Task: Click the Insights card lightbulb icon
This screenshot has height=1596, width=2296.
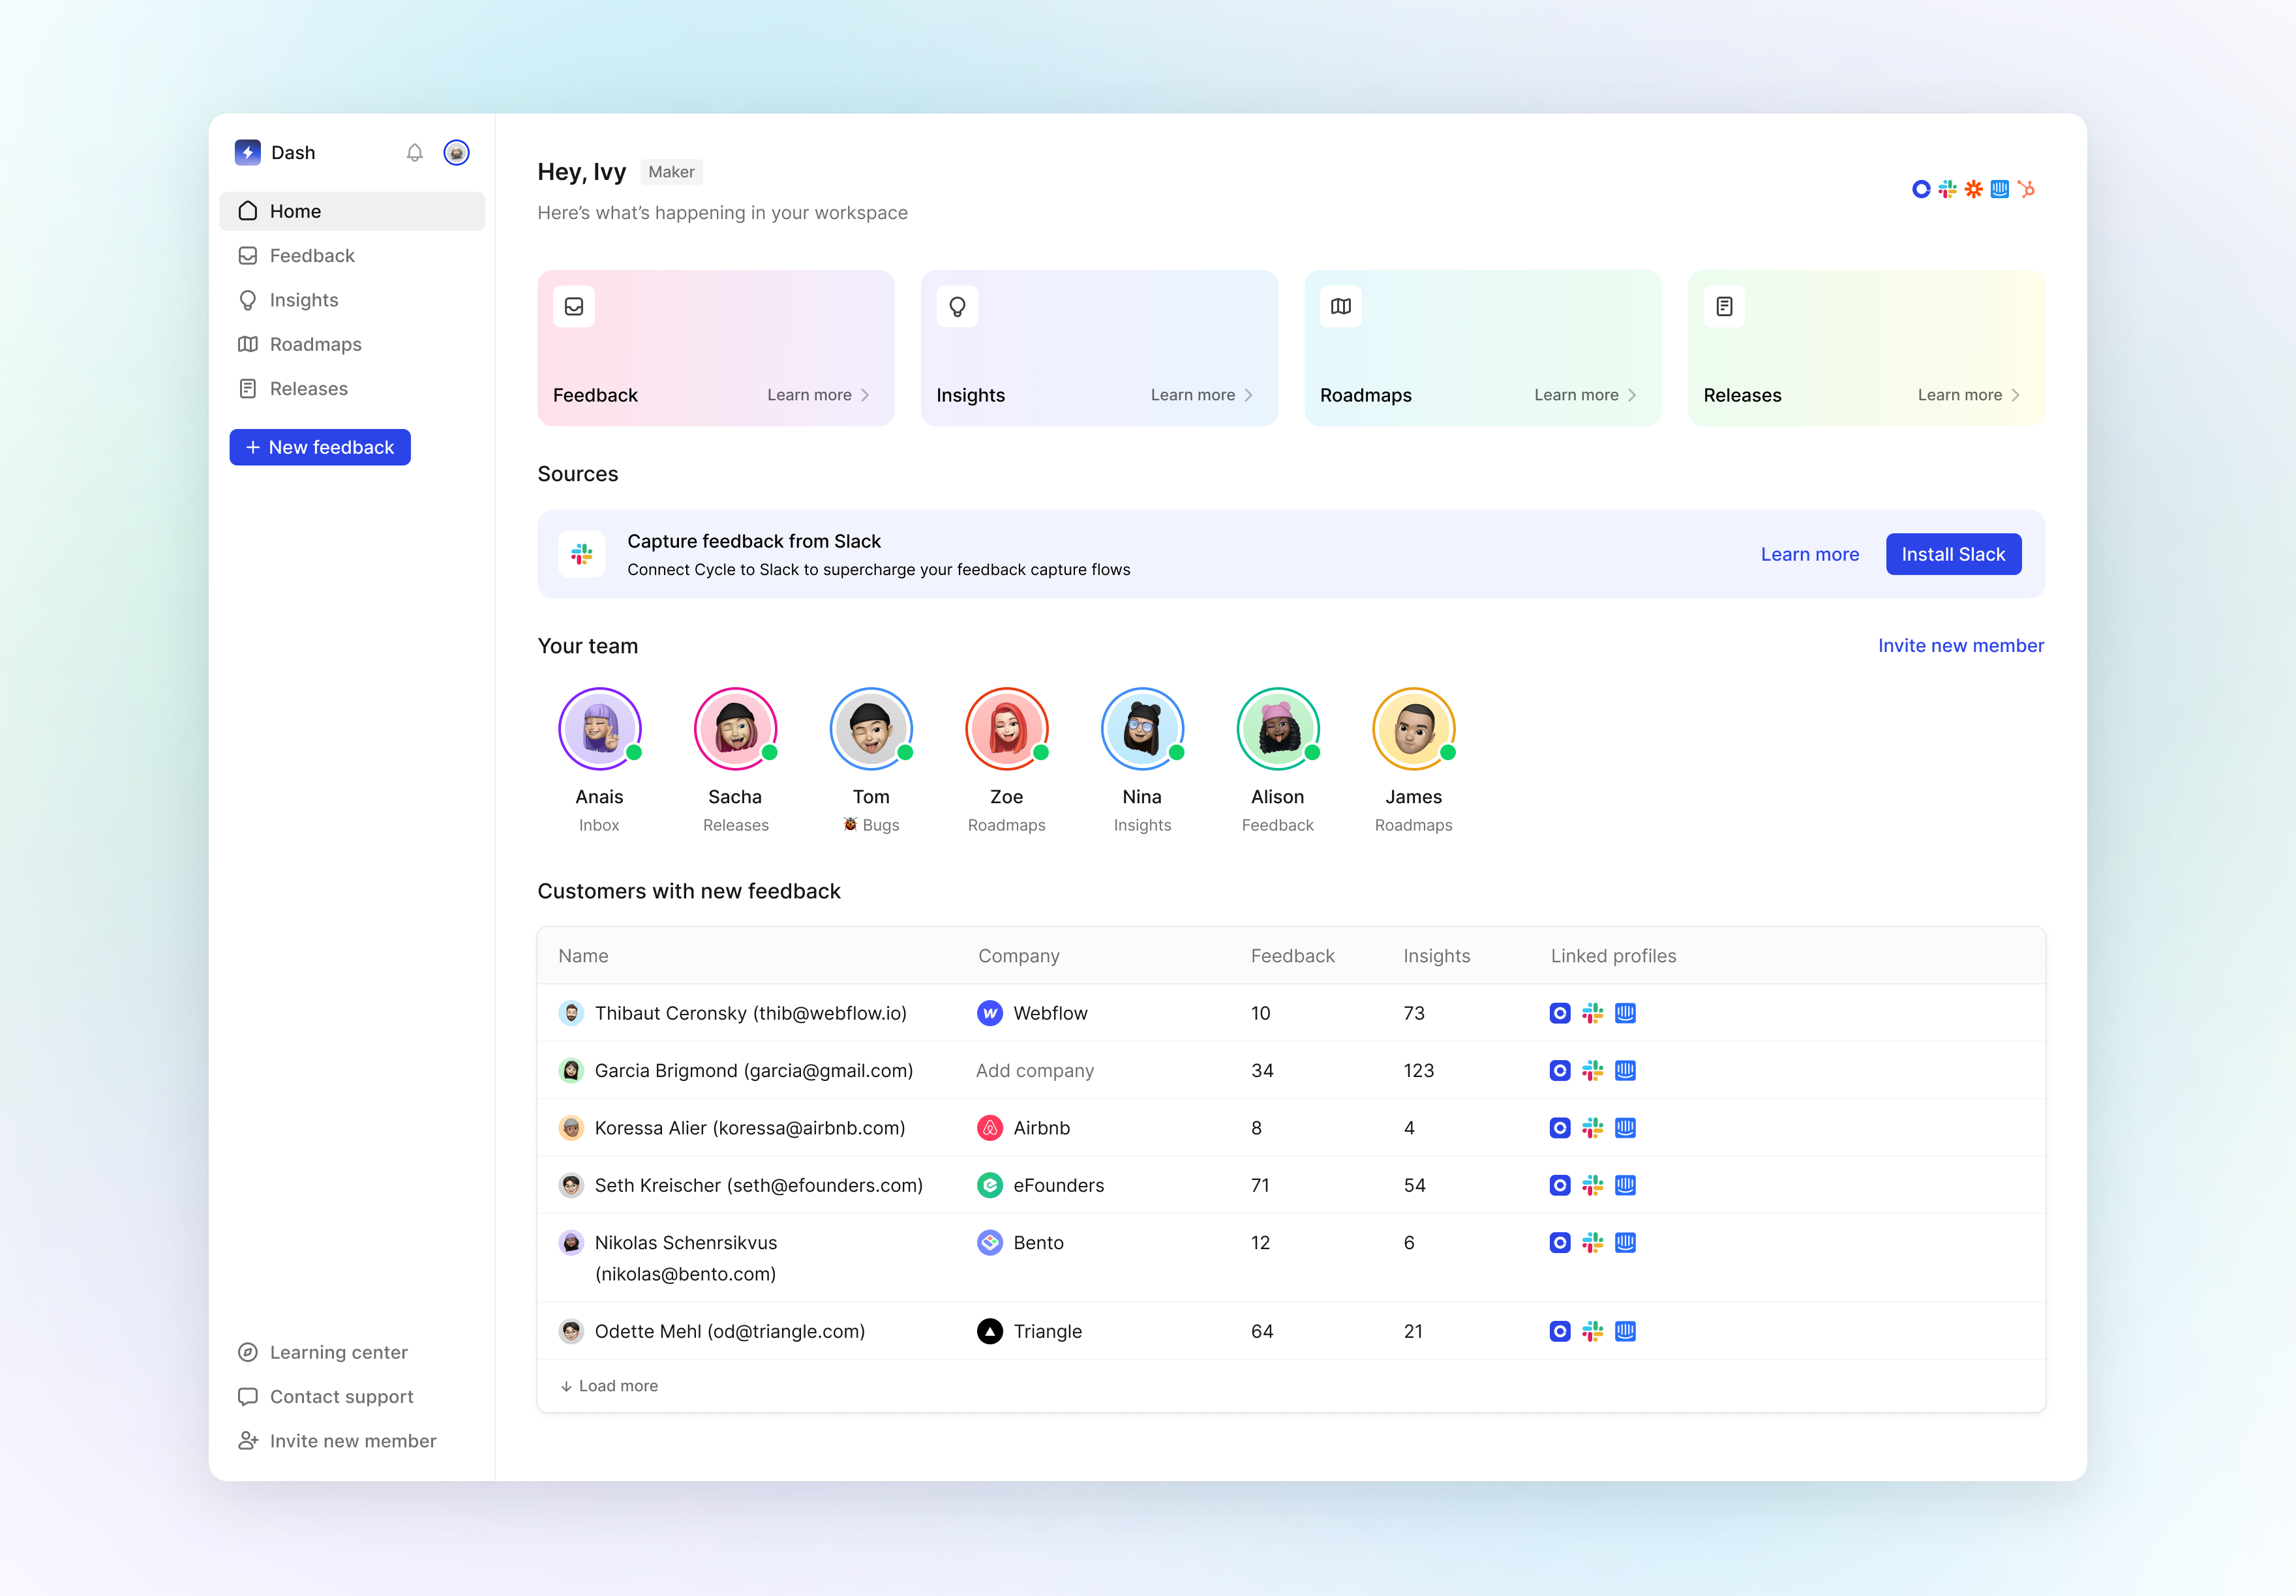Action: 957,307
